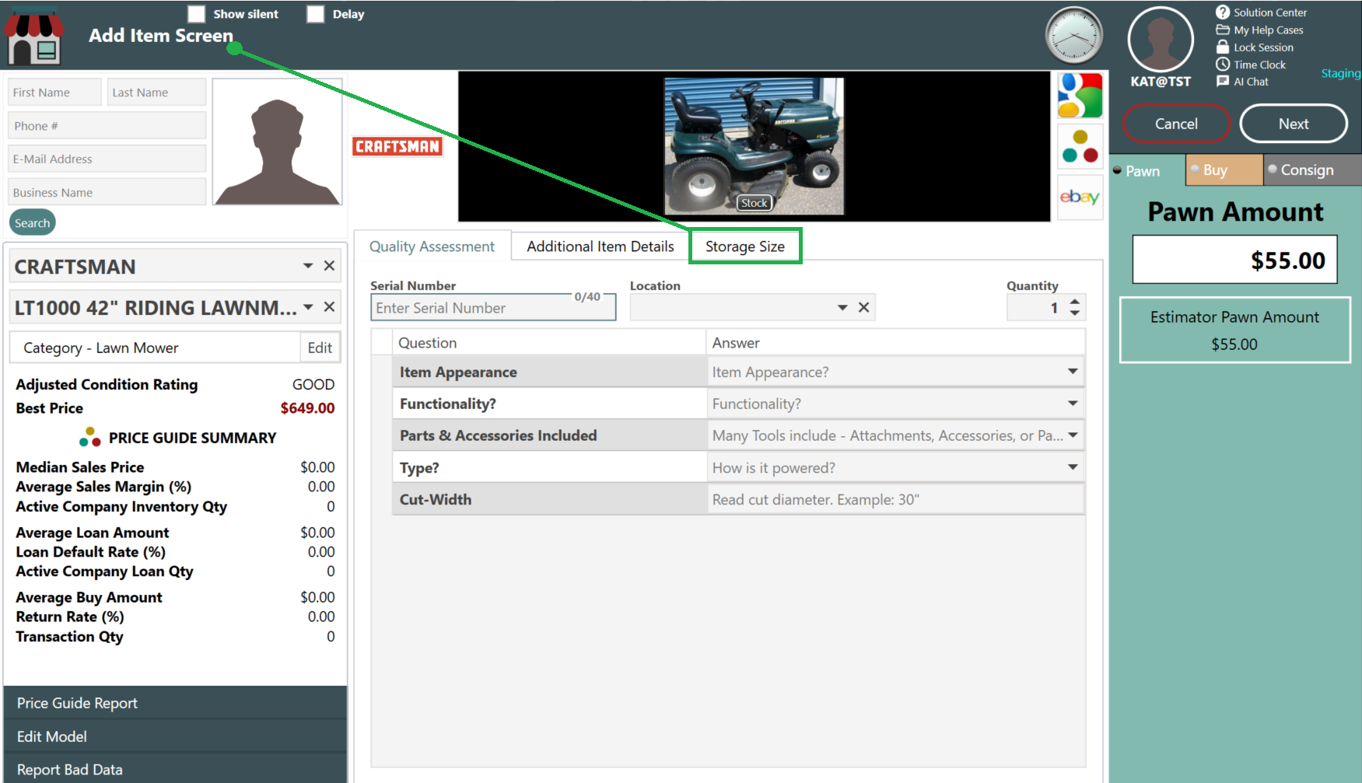Click the Adjusted Condition Rating GOOD value
Image resolution: width=1362 pixels, height=783 pixels.
click(x=313, y=384)
